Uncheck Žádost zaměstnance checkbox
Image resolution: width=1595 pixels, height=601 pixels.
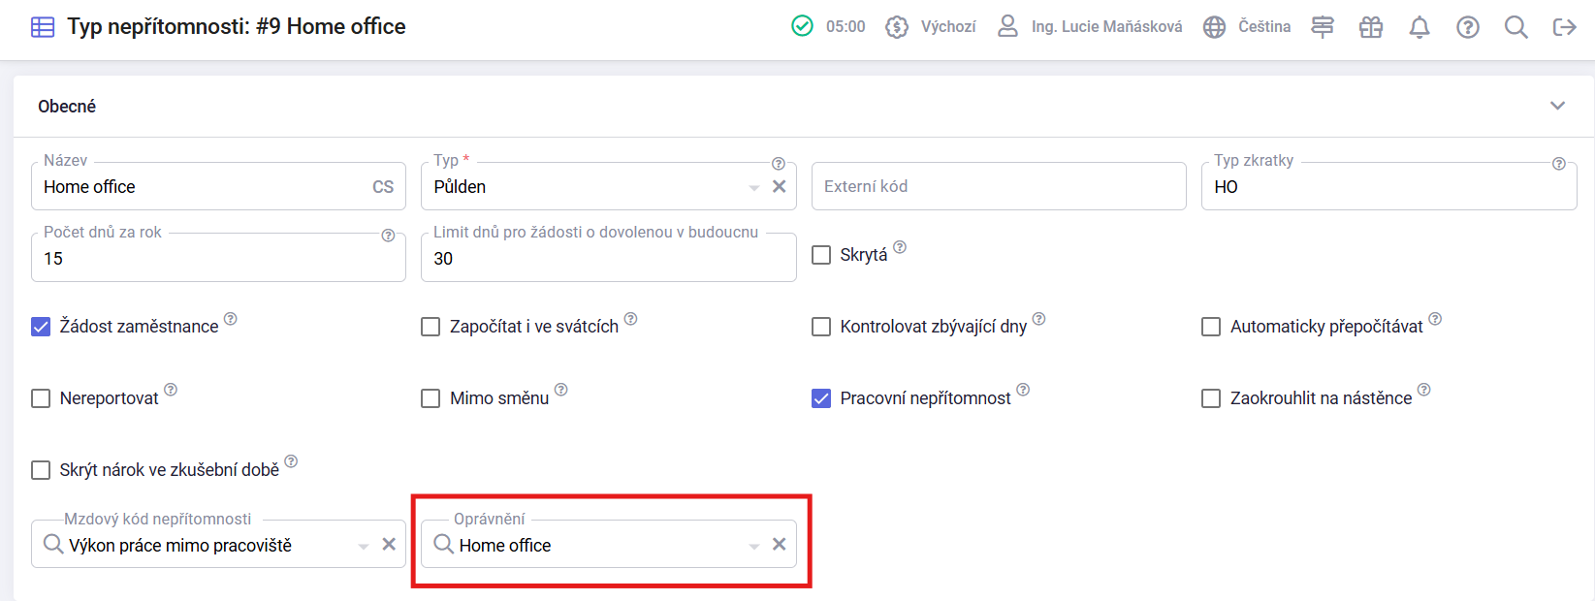click(41, 327)
